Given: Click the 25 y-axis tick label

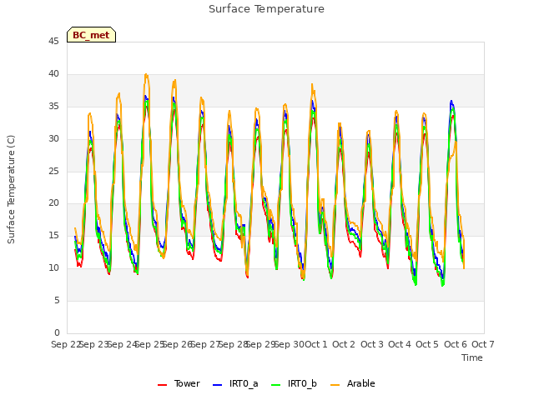Looking at the screenshot, I should pos(53,171).
